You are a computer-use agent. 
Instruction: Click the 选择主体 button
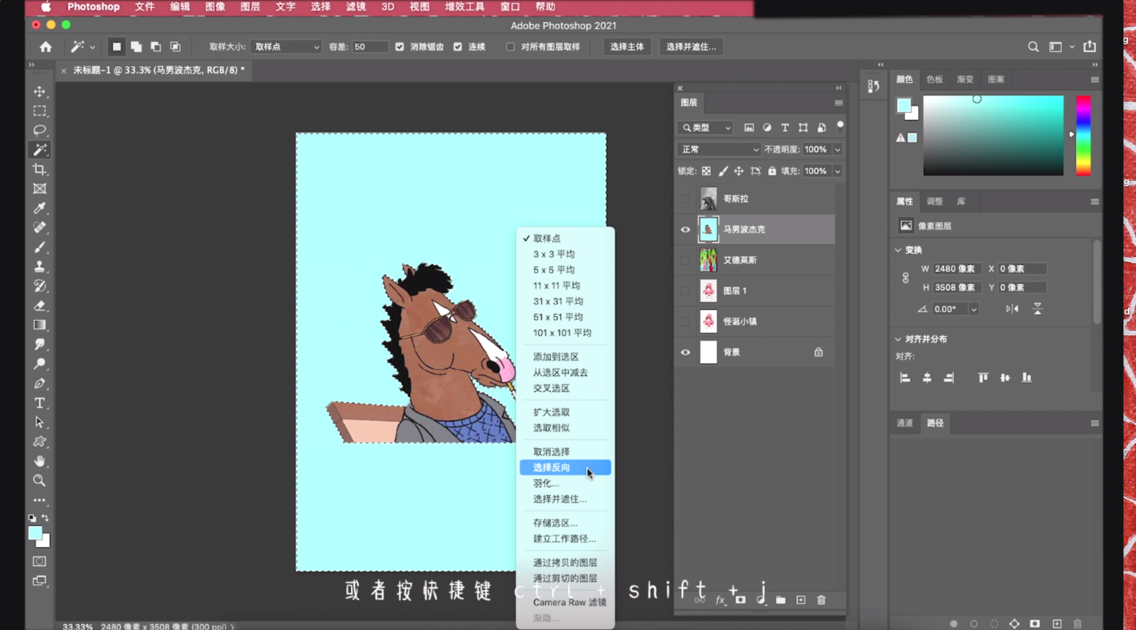tap(627, 47)
